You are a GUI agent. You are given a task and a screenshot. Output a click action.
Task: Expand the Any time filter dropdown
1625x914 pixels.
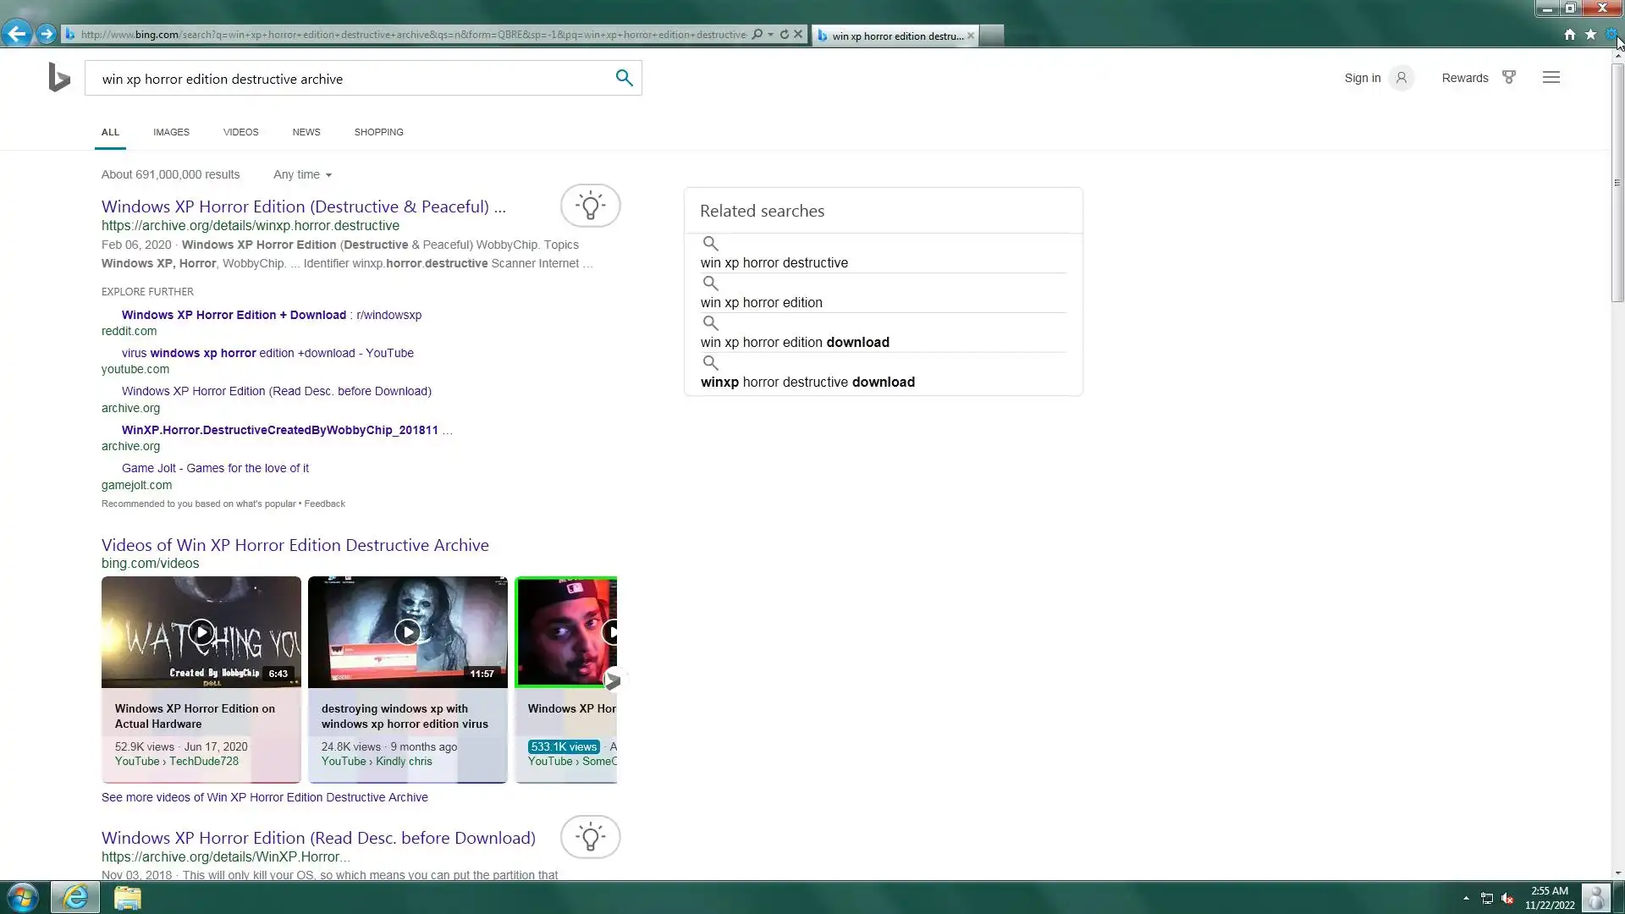(x=302, y=174)
